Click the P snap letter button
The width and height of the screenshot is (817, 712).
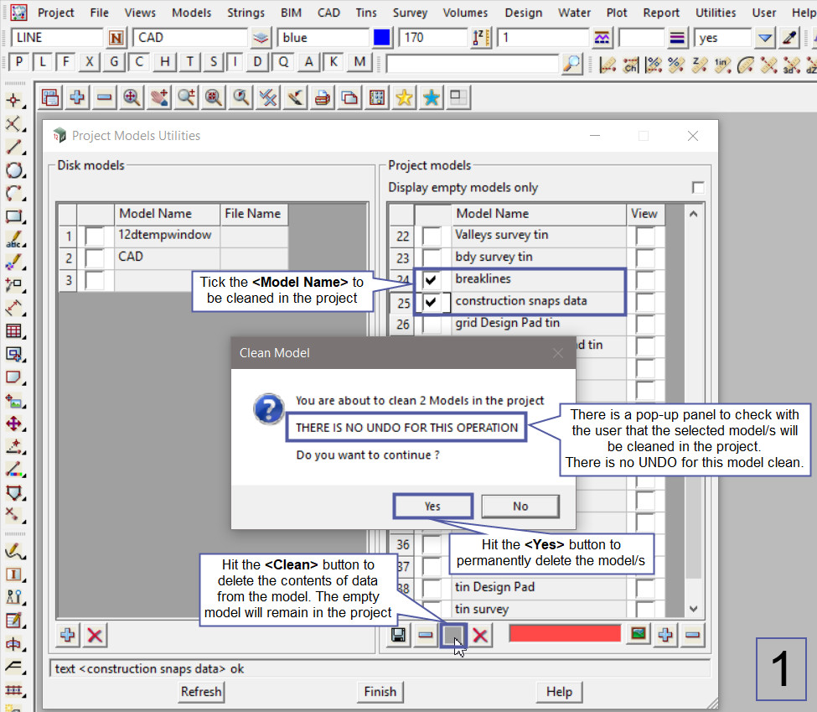tap(19, 63)
